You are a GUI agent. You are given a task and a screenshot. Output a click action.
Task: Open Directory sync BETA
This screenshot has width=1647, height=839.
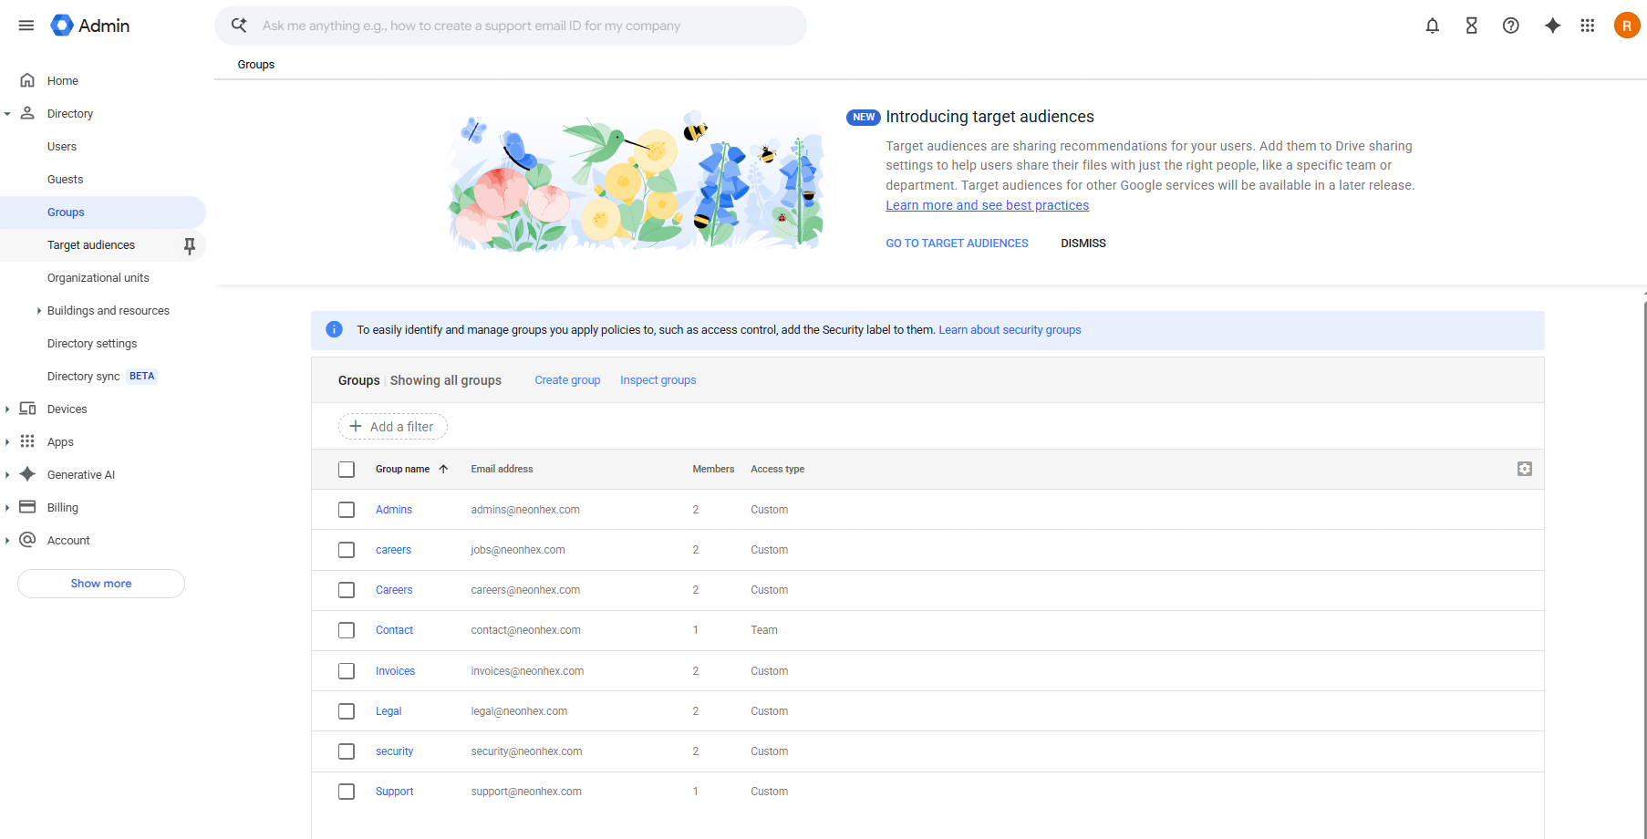tap(102, 377)
